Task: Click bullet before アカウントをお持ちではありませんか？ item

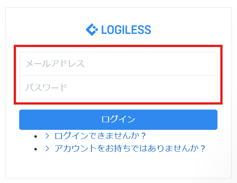Action: click(35, 149)
